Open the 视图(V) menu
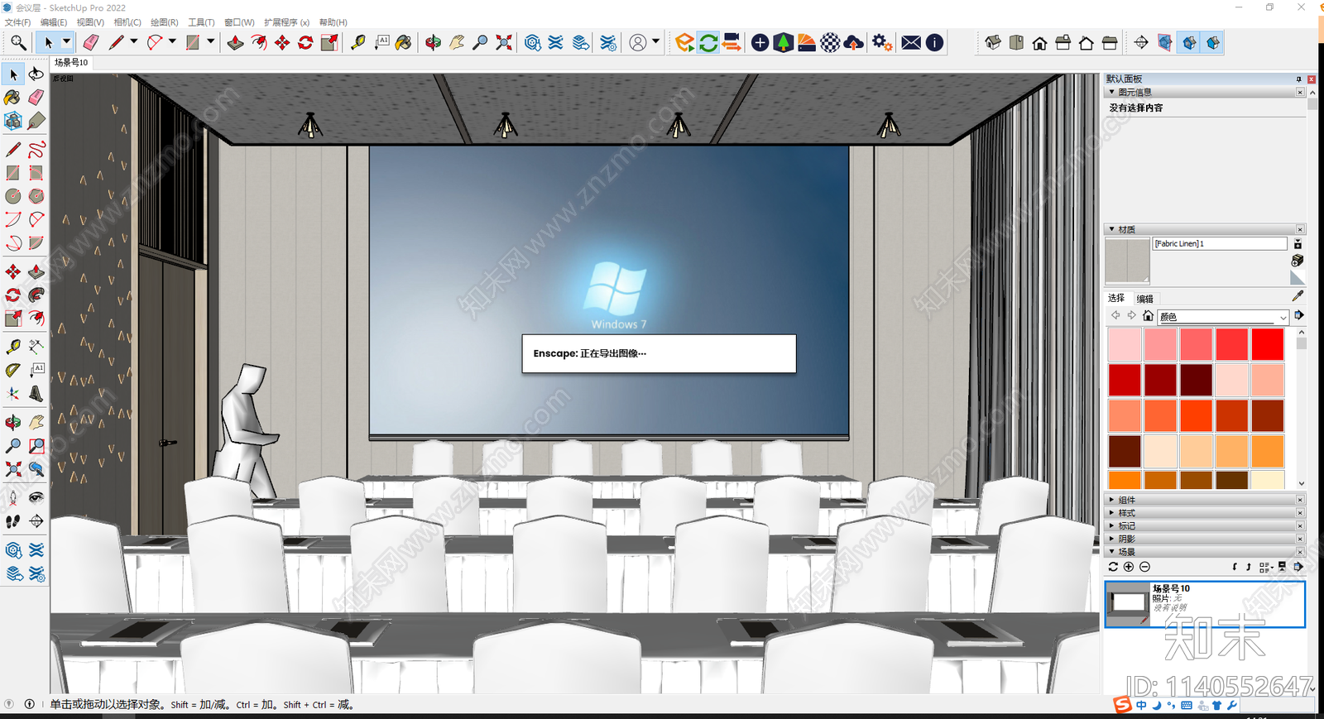The width and height of the screenshot is (1324, 719). pyautogui.click(x=90, y=22)
